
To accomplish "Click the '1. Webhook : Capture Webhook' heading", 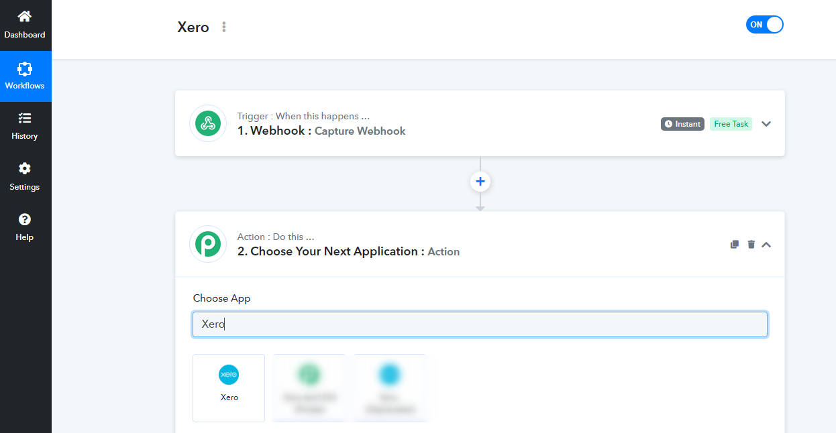I will point(321,131).
